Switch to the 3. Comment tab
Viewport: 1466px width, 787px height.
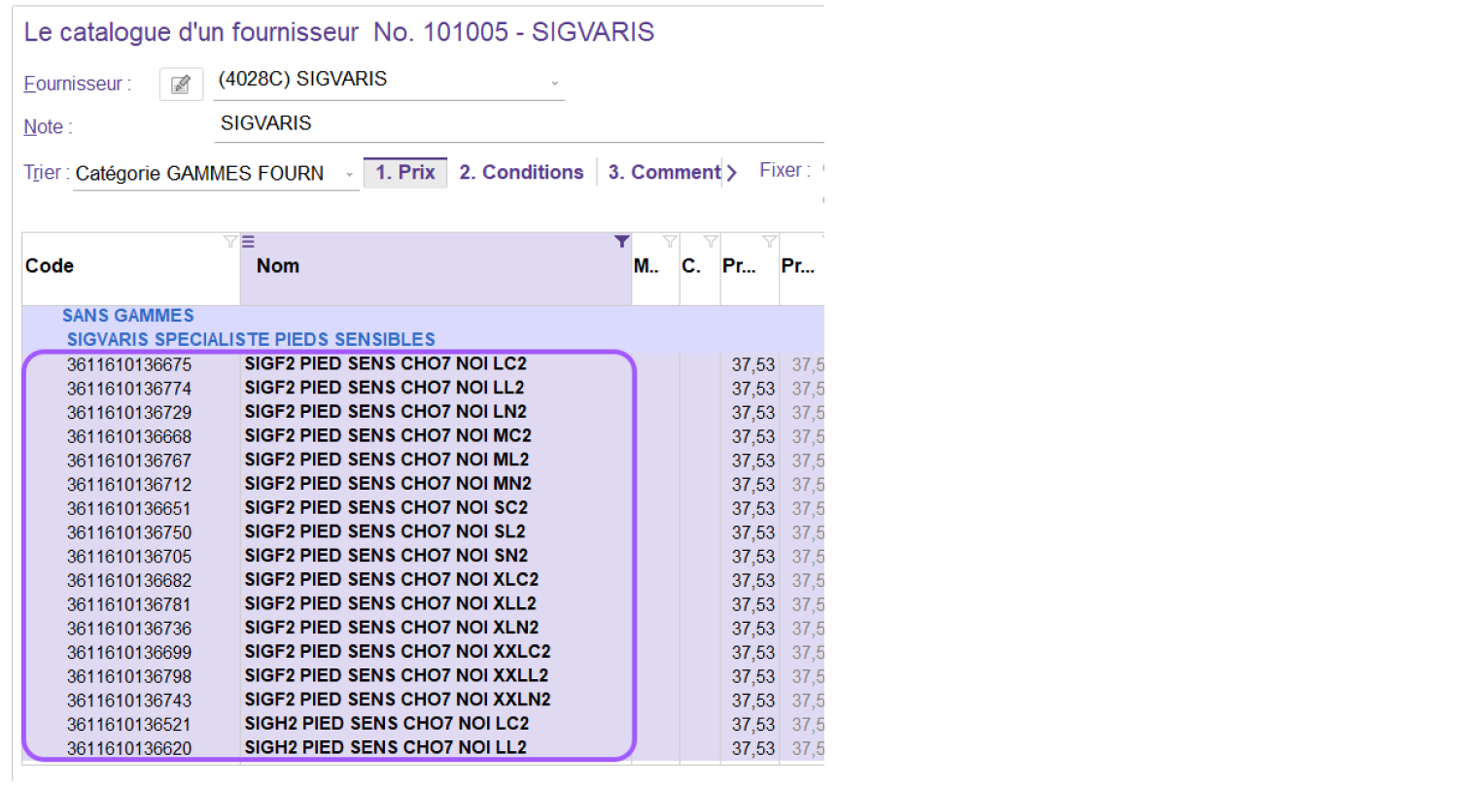(664, 173)
